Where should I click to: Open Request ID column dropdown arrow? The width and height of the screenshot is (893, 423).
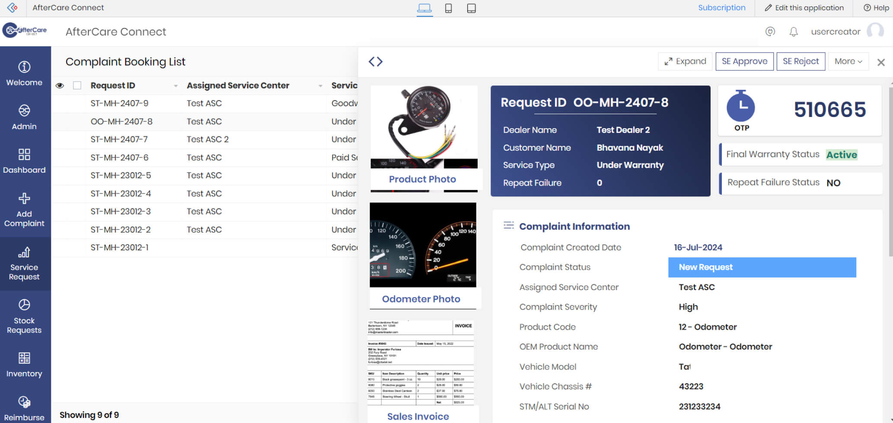175,86
